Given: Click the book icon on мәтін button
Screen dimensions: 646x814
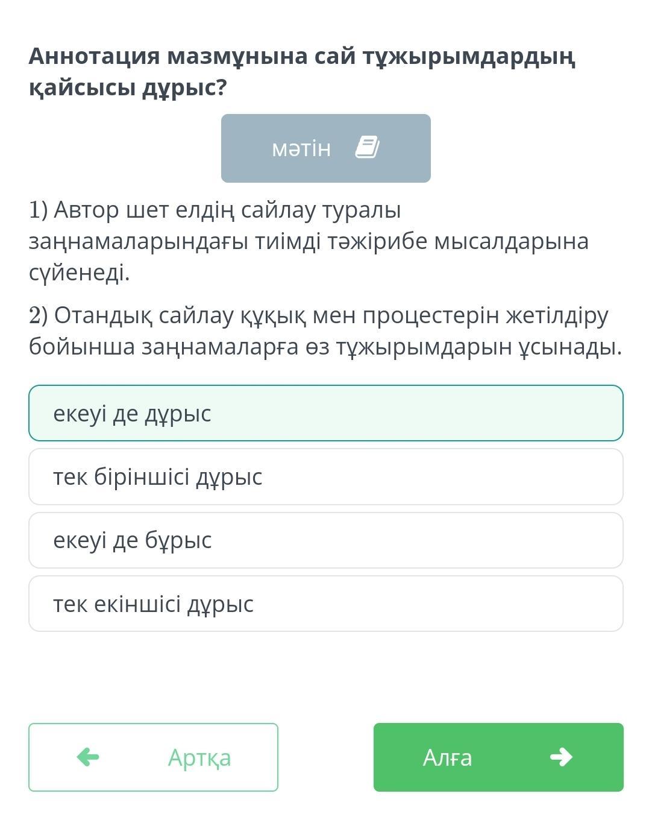Looking at the screenshot, I should click(367, 148).
